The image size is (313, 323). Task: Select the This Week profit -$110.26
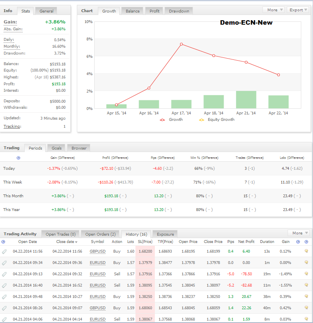(x=106, y=182)
